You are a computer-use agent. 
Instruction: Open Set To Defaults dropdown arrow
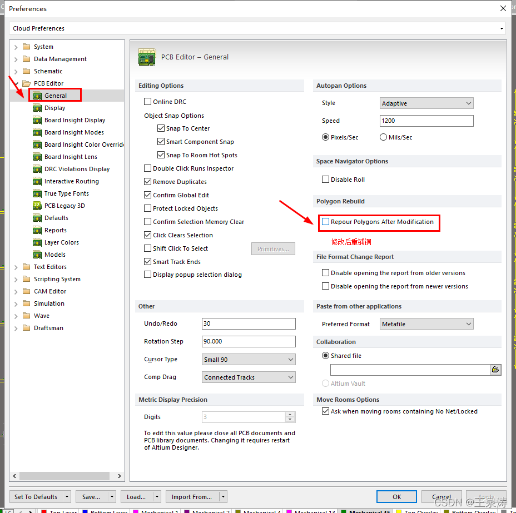pyautogui.click(x=67, y=496)
